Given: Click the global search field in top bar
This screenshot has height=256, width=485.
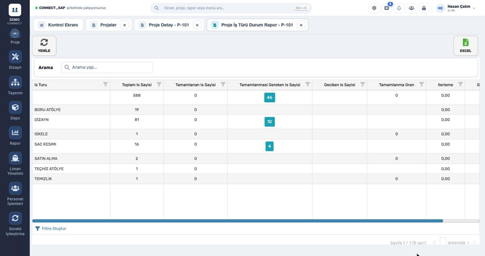Looking at the screenshot, I should pyautogui.click(x=231, y=8).
